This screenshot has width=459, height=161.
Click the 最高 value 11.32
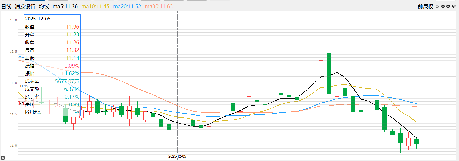click(x=73, y=50)
